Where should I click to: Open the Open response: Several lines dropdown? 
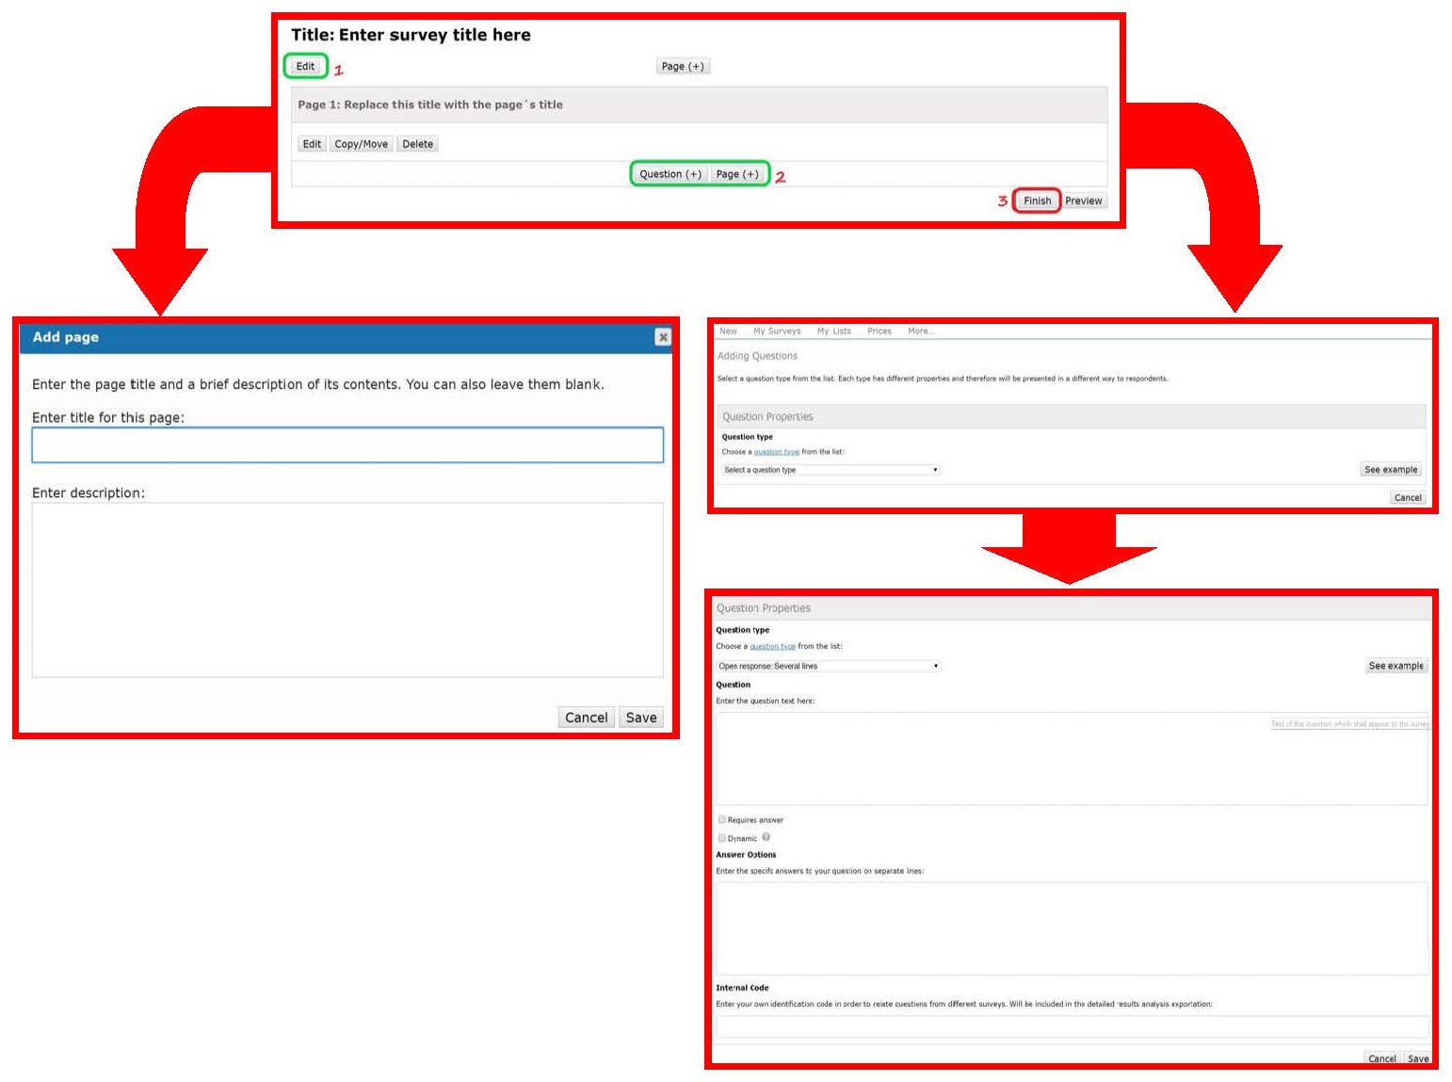pyautogui.click(x=829, y=666)
